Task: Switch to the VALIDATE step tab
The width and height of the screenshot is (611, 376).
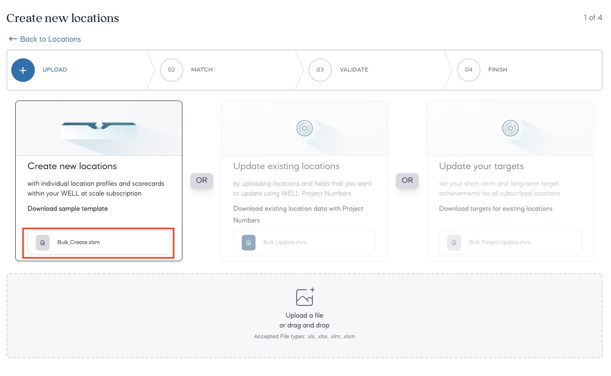Action: [x=354, y=70]
